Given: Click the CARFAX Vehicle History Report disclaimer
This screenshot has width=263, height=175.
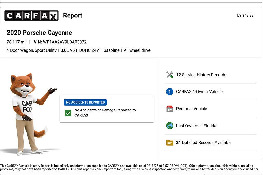Looking at the screenshot, I should pos(129,168).
